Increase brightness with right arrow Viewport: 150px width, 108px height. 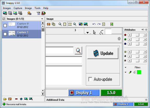(x=145, y=52)
